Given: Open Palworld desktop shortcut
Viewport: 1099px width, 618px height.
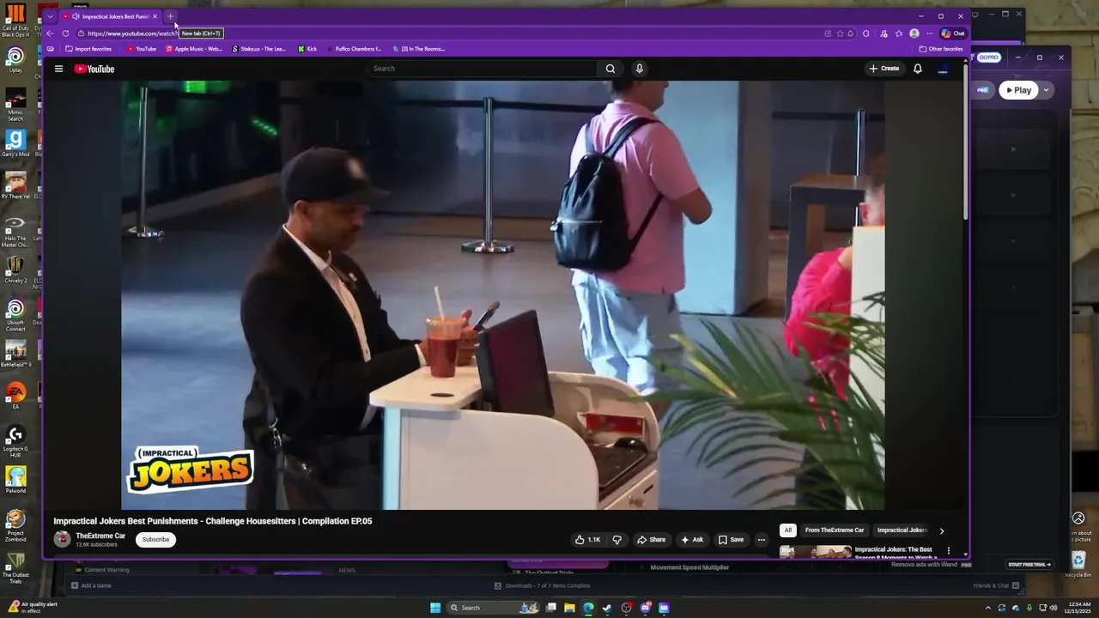Looking at the screenshot, I should pos(15,480).
